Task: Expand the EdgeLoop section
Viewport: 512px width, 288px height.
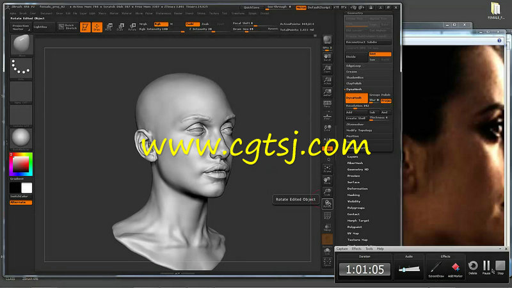Action: (x=354, y=66)
